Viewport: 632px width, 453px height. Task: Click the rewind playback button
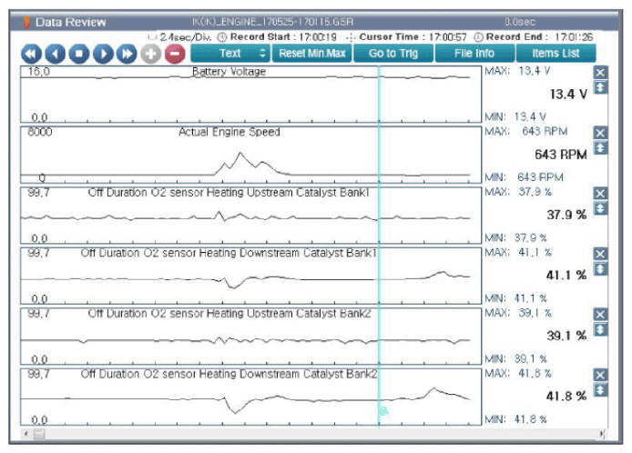(x=31, y=54)
